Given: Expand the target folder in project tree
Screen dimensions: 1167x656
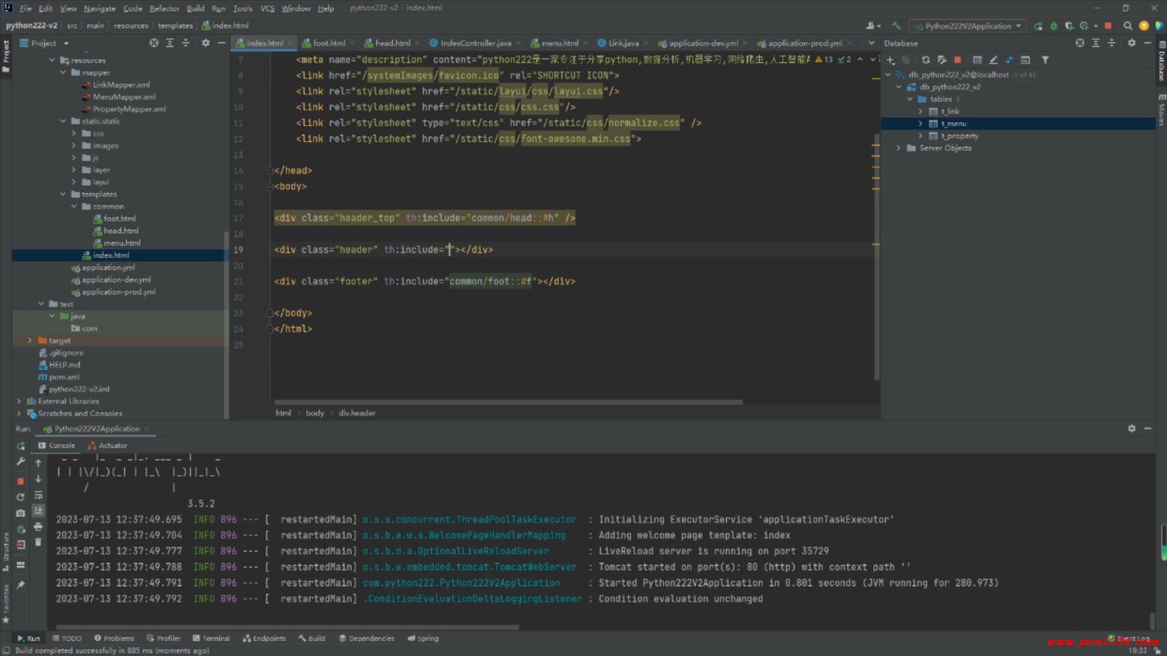Looking at the screenshot, I should (29, 341).
